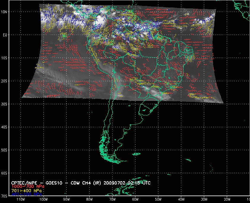Click the 50W longitude axis label
Image resolution: width=250 pixels, height=203 pixels.
point(158,199)
